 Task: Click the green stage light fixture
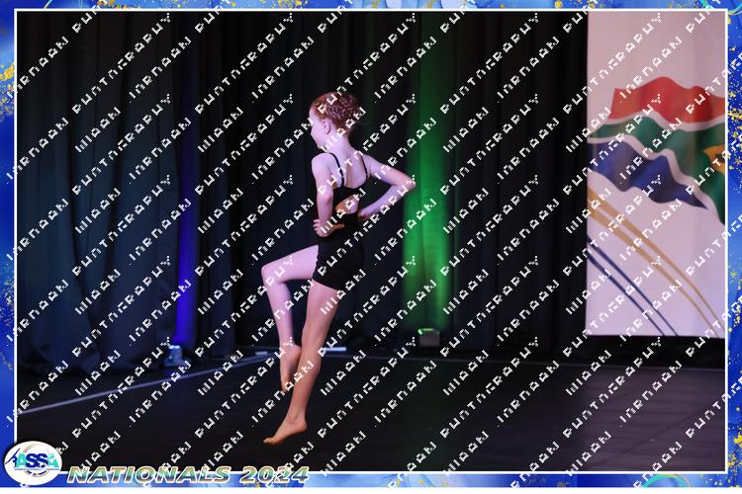pyautogui.click(x=428, y=338)
